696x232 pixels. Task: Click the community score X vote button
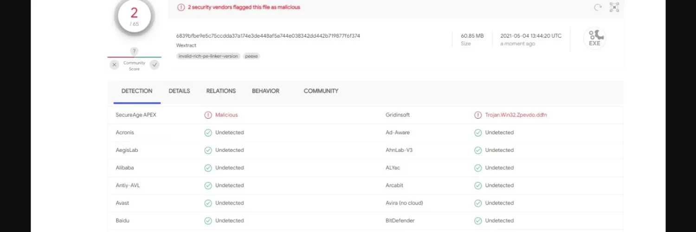(x=115, y=65)
